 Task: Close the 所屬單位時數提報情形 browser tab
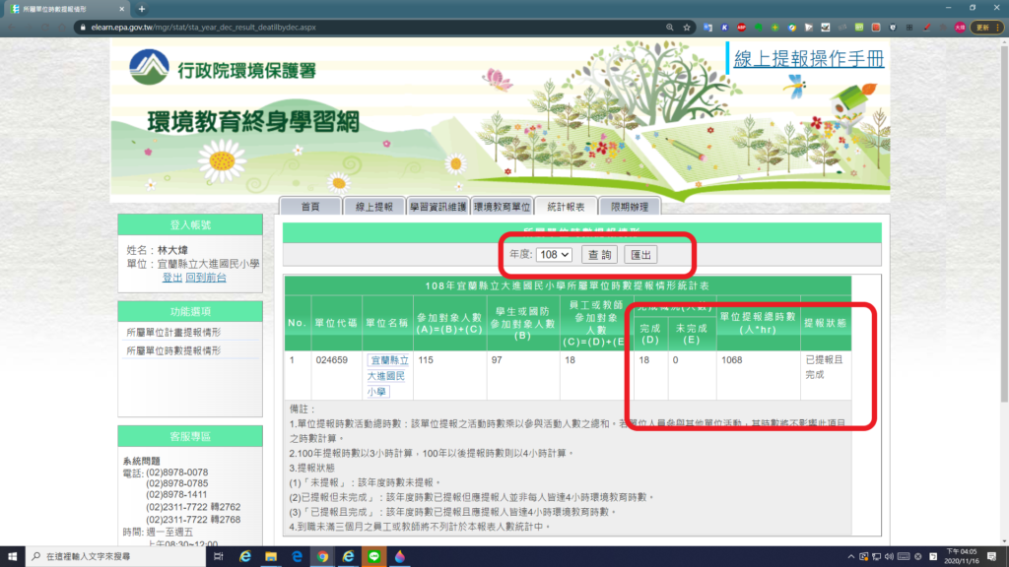click(121, 9)
